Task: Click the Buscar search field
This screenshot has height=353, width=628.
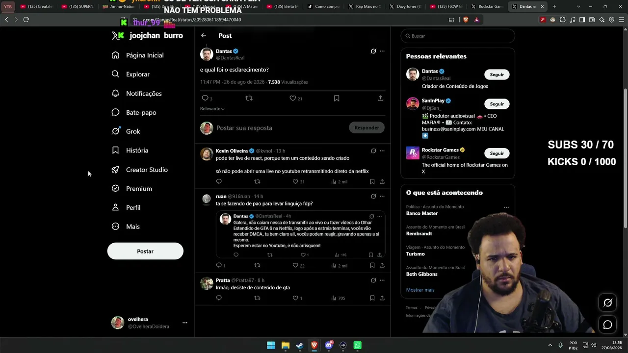Action: click(458, 36)
